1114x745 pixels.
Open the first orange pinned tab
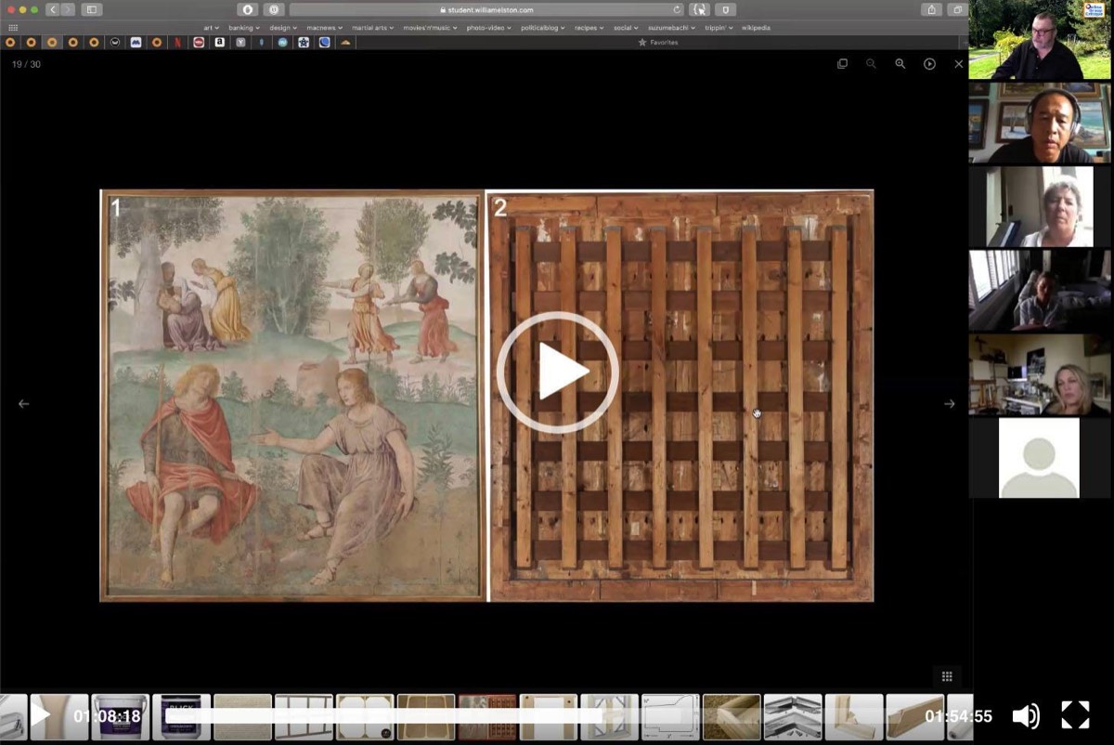pos(10,43)
